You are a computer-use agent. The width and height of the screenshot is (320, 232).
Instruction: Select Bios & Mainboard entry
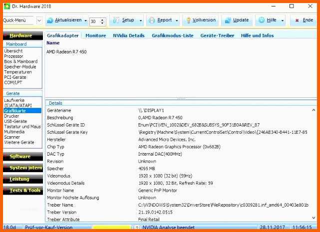point(21,61)
